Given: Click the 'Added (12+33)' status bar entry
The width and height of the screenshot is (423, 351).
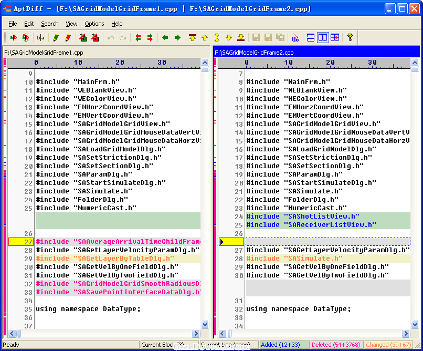Looking at the screenshot, I should 284,345.
